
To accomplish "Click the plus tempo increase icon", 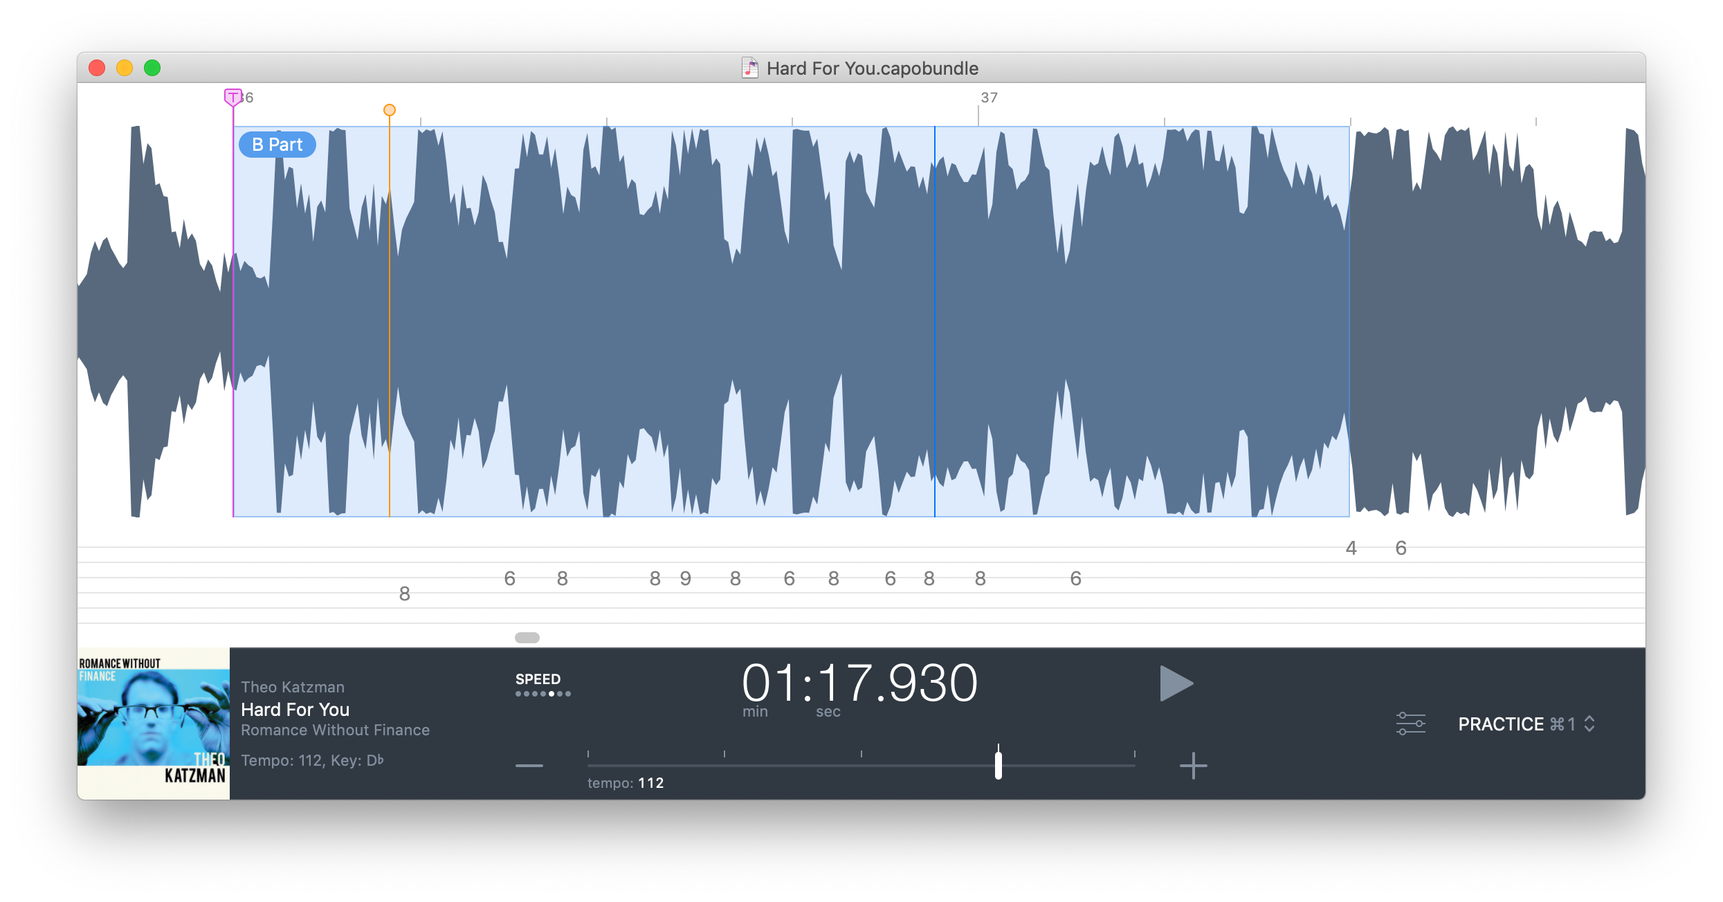I will [x=1193, y=766].
